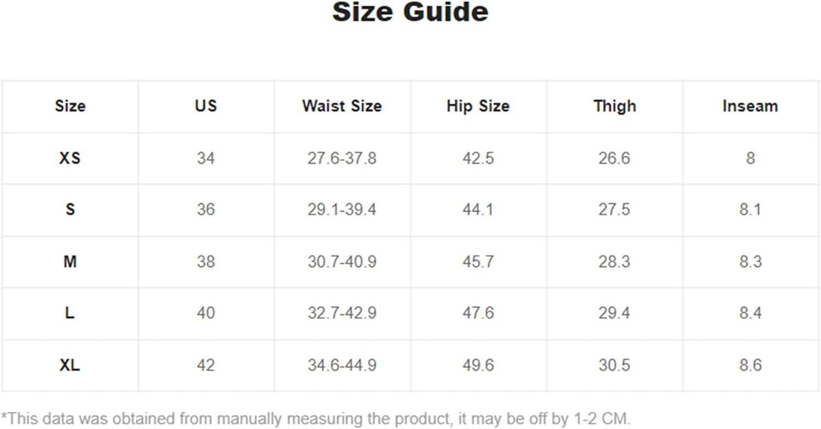The image size is (821, 429).
Task: Click the inseam value 8.3 cell
Action: [750, 262]
